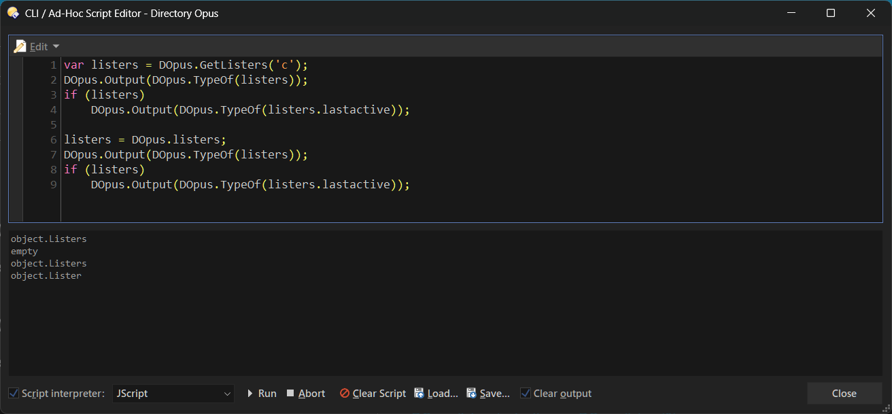Viewport: 892px width, 414px height.
Task: Click the Close button at bottom right
Action: 844,394
